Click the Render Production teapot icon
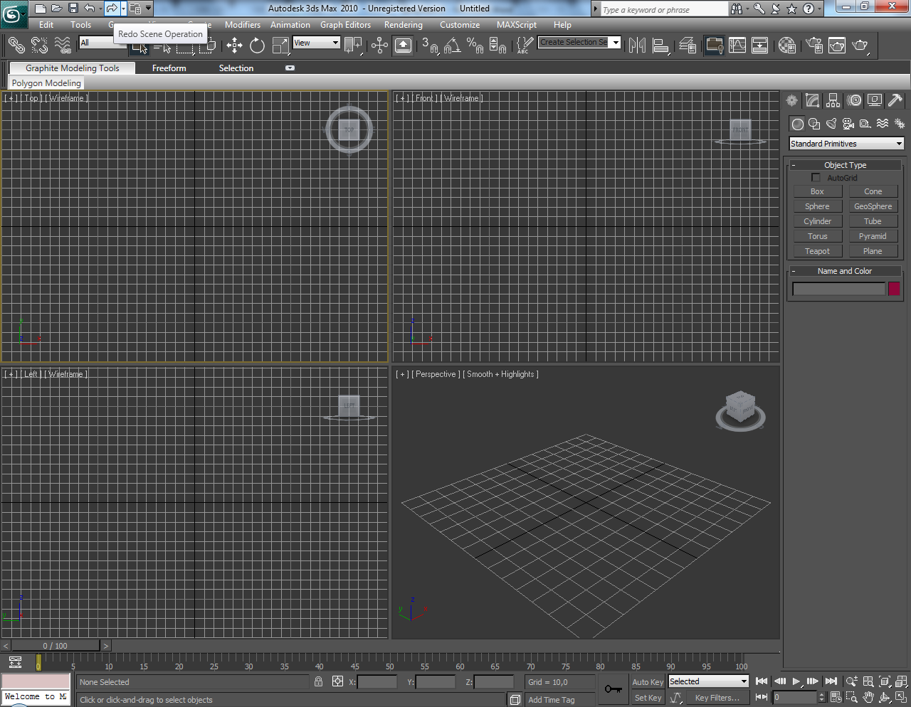Image resolution: width=911 pixels, height=707 pixels. [x=860, y=46]
